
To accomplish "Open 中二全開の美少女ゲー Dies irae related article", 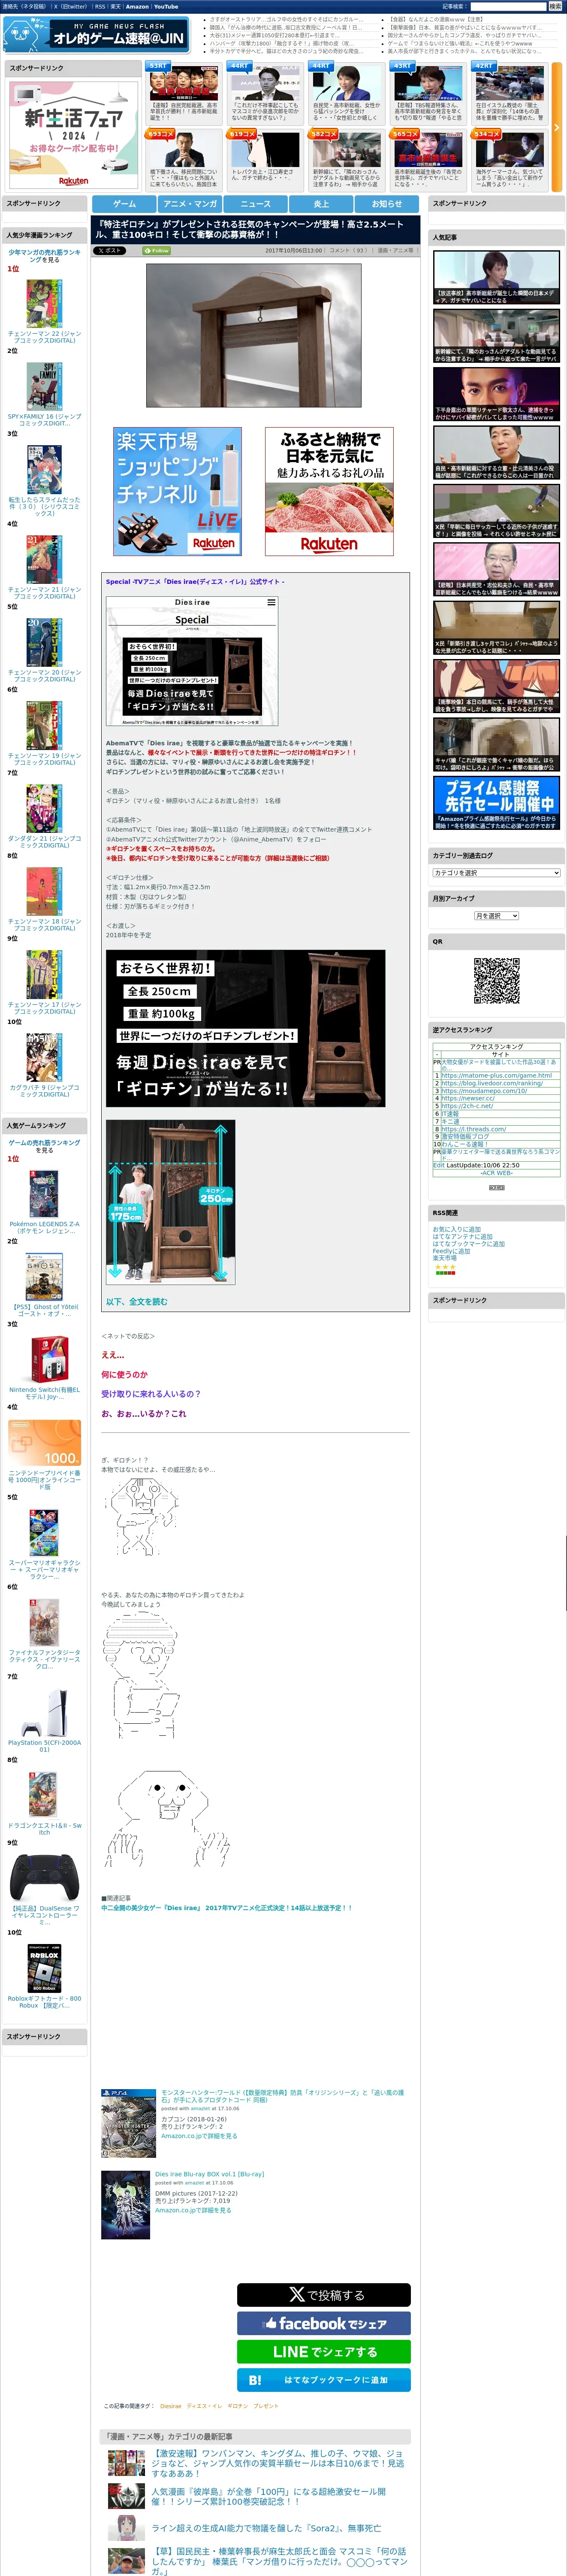I will (226, 1908).
